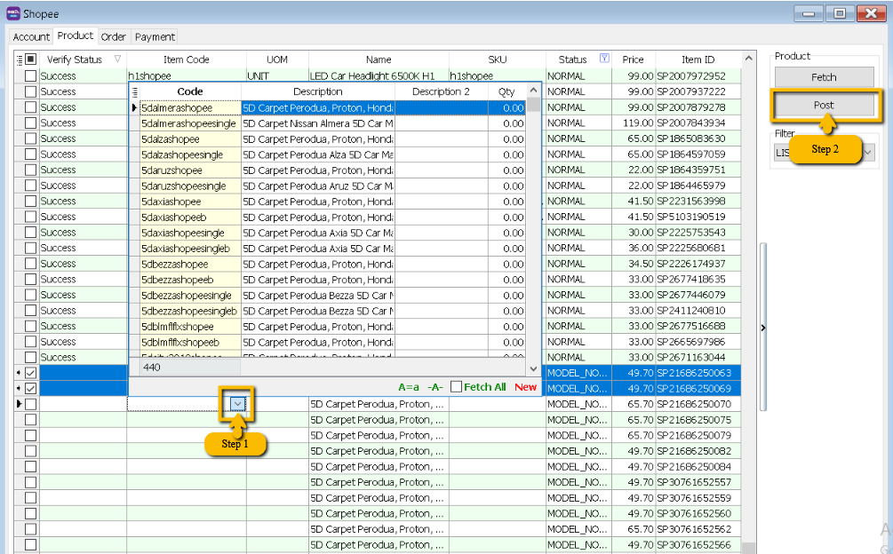Open the main grid column chooser icon
This screenshot has height=554, width=893.
point(20,59)
